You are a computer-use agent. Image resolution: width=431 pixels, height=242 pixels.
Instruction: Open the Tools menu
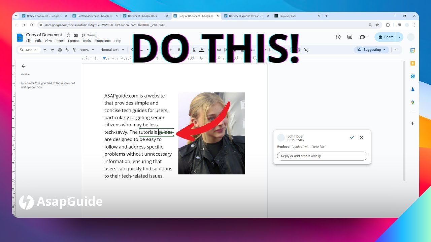click(x=87, y=41)
